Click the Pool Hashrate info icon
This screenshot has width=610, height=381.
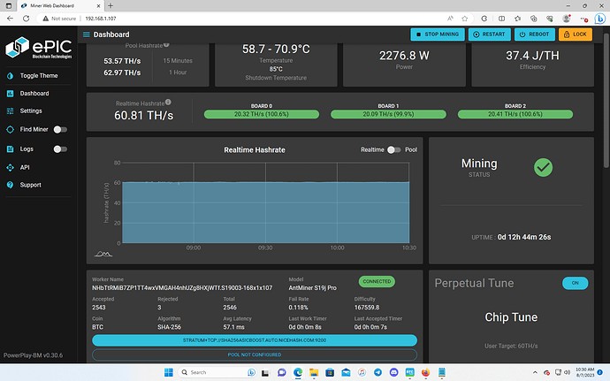166,45
